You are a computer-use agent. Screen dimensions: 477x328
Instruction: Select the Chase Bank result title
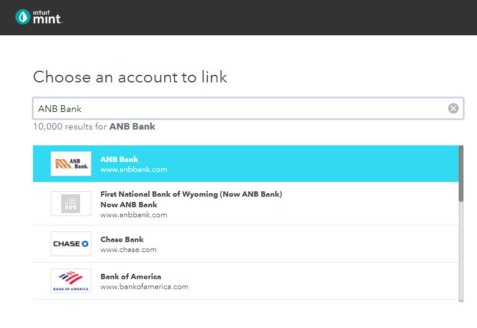[122, 239]
